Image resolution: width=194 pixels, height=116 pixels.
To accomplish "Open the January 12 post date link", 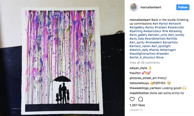I will (136, 110).
